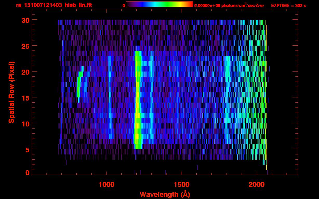319x199 pixels.
Task: Click the EXPTIME = 302 s text
Action: point(288,5)
